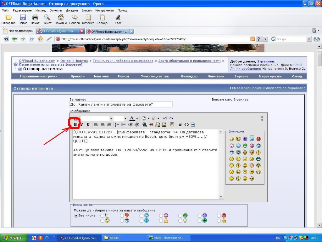Open Персонални настройки in forum navbar

(39, 76)
